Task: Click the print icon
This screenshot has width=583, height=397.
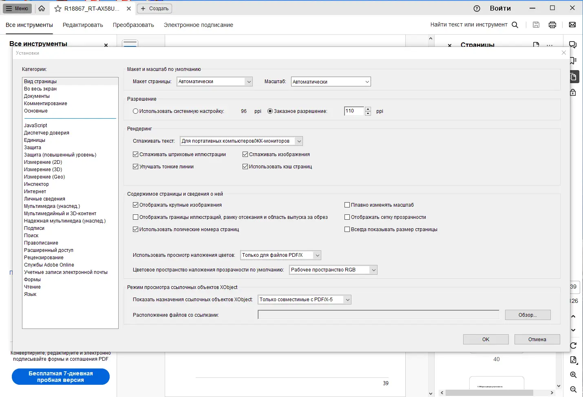Action: coord(552,25)
